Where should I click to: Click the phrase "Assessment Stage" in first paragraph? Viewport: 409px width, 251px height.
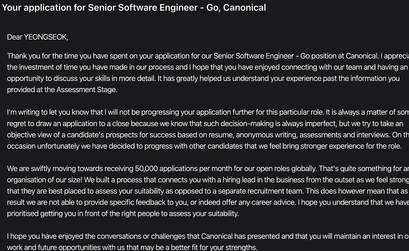pyautogui.click(x=86, y=90)
